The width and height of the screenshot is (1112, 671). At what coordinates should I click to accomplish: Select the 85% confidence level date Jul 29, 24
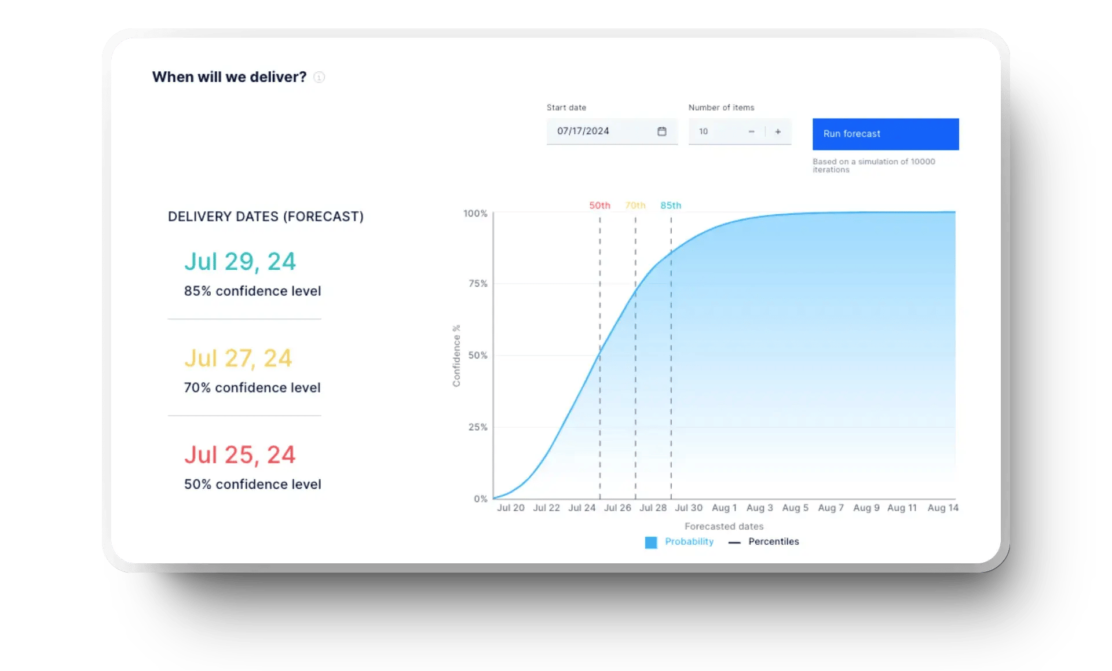click(x=240, y=261)
